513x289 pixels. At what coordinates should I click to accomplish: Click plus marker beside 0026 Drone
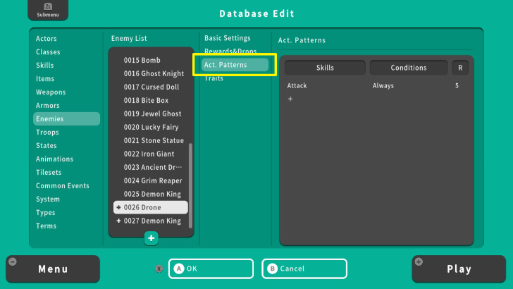(118, 207)
